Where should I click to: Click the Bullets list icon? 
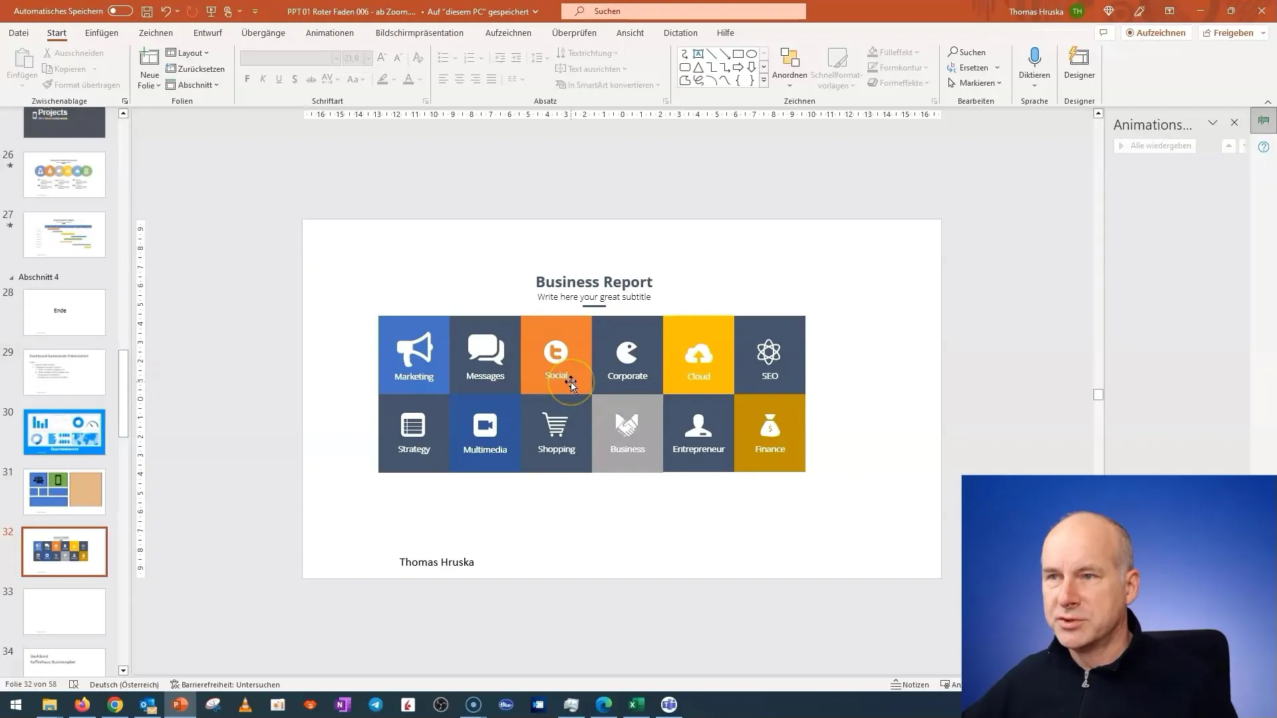point(443,56)
